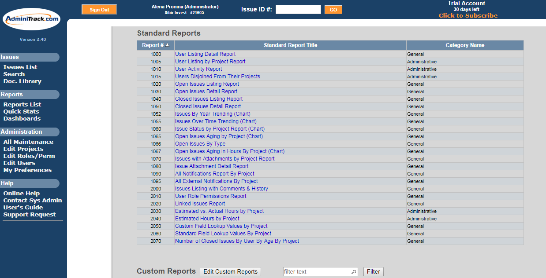Open the Issue Attachment Detail Report
Screen dimensions: 546x278
[212, 166]
